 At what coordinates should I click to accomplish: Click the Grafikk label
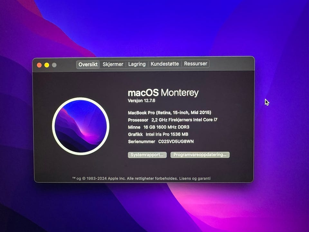coord(136,134)
